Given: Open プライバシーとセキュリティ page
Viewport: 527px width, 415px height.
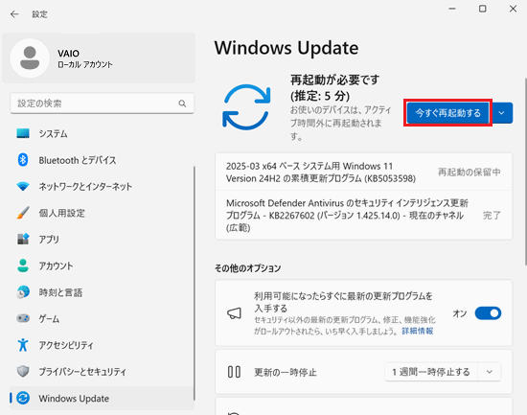Looking at the screenshot, I should click(x=102, y=371).
